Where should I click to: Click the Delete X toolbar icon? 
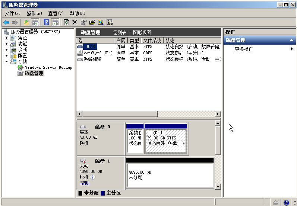pos(75,22)
